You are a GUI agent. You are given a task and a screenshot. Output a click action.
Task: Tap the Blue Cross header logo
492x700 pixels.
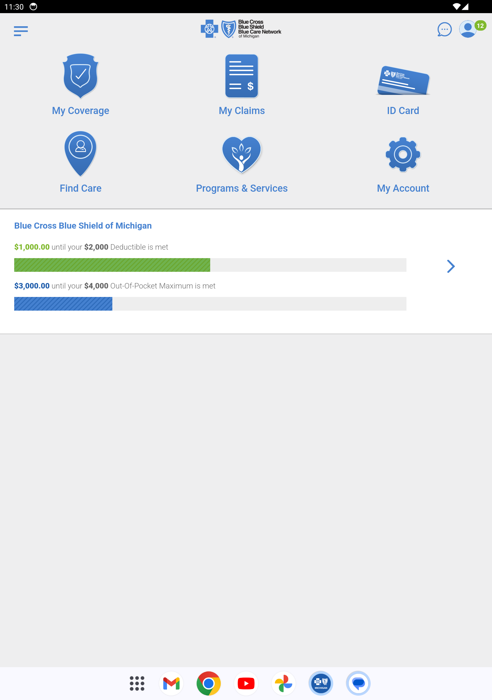[x=241, y=29]
